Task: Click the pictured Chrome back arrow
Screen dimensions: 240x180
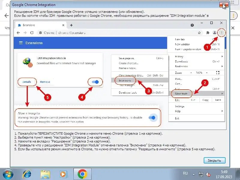Action: coord(18,33)
